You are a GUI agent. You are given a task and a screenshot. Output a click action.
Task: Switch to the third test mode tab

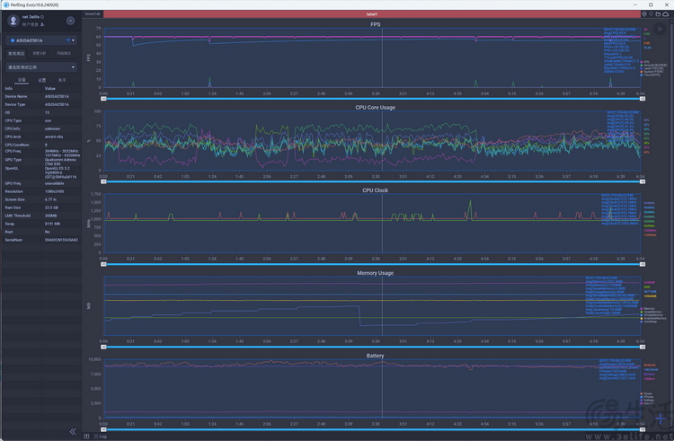click(x=64, y=54)
